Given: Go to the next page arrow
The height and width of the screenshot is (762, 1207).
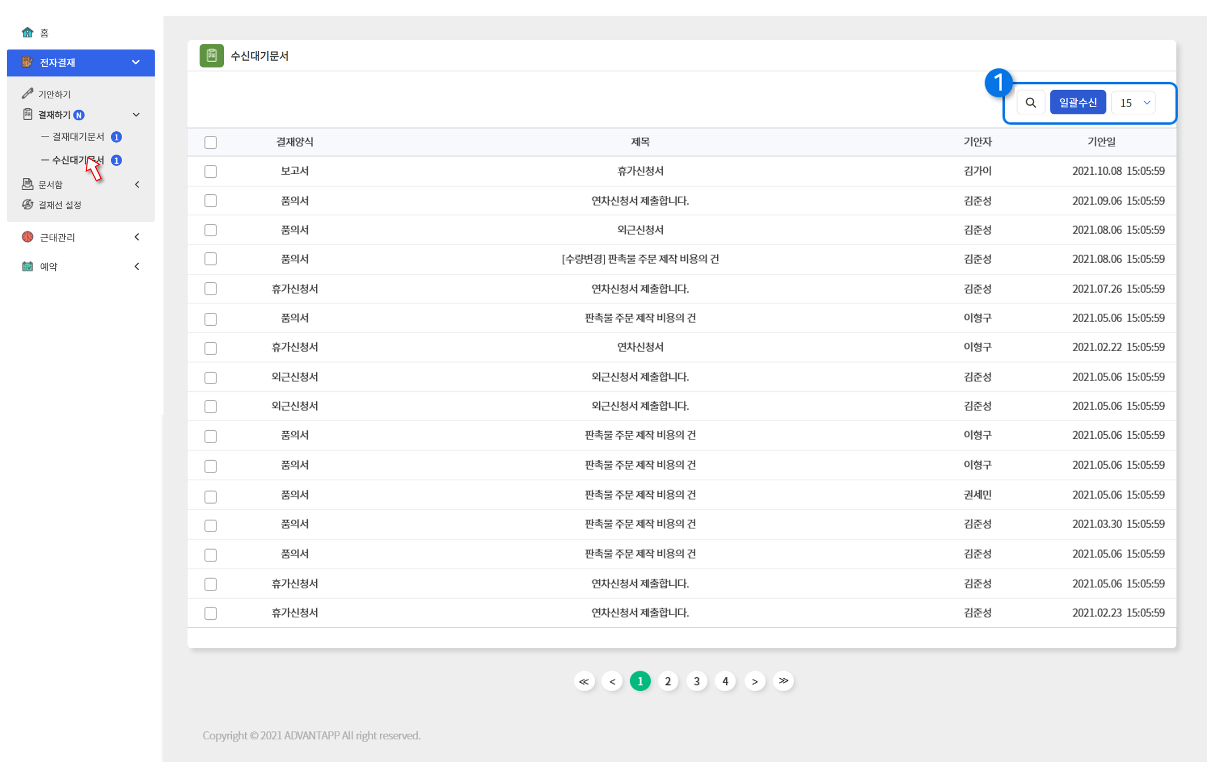Looking at the screenshot, I should click(755, 681).
